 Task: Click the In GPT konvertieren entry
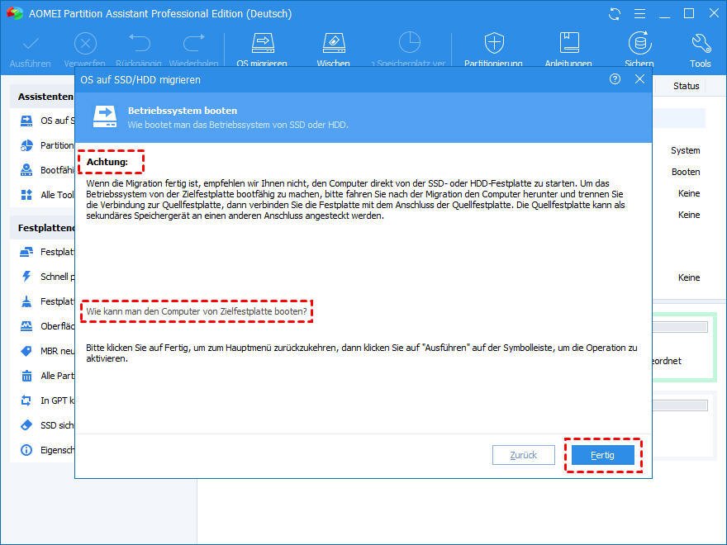coord(46,400)
